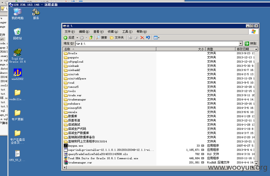
Task: Select the 投基有道 folder name
Action: coord(74,120)
